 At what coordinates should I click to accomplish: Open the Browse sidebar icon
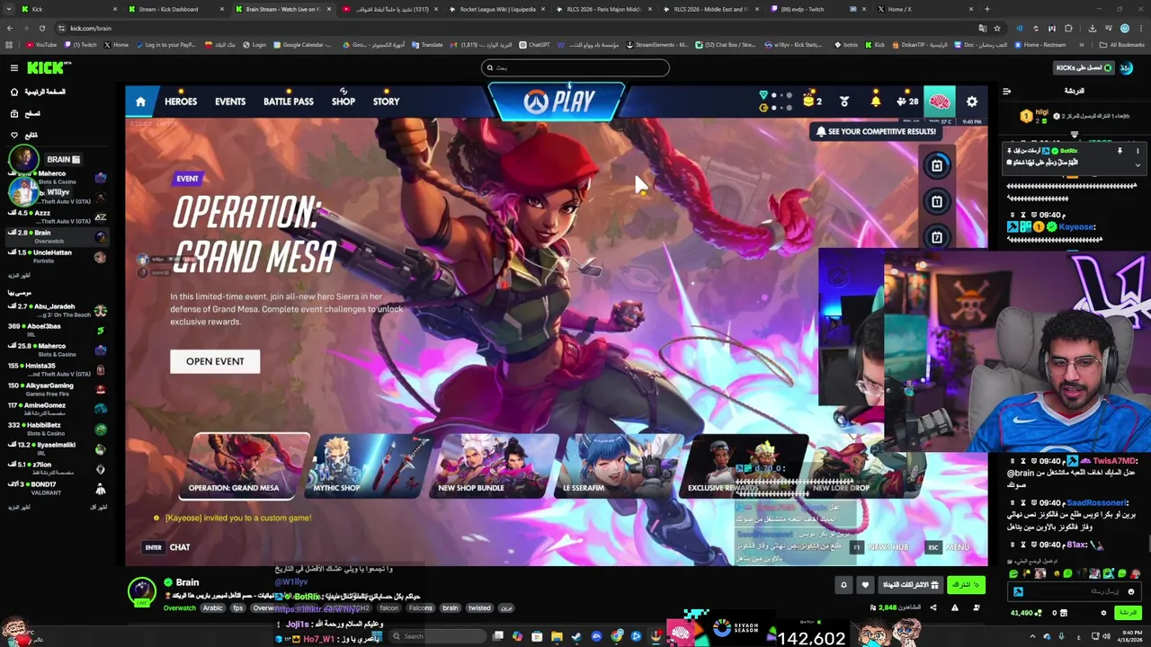coord(14,113)
